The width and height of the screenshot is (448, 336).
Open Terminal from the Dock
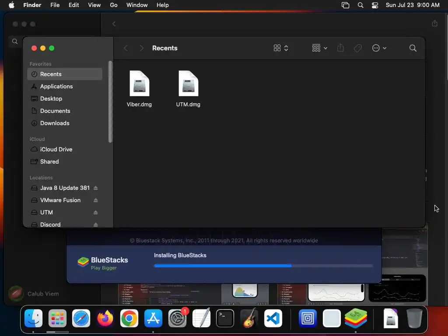tap(225, 318)
